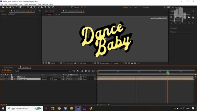Screen dimensions: 197x111
Task: Select the Rectangle shape tool
Action: tap(28, 7)
